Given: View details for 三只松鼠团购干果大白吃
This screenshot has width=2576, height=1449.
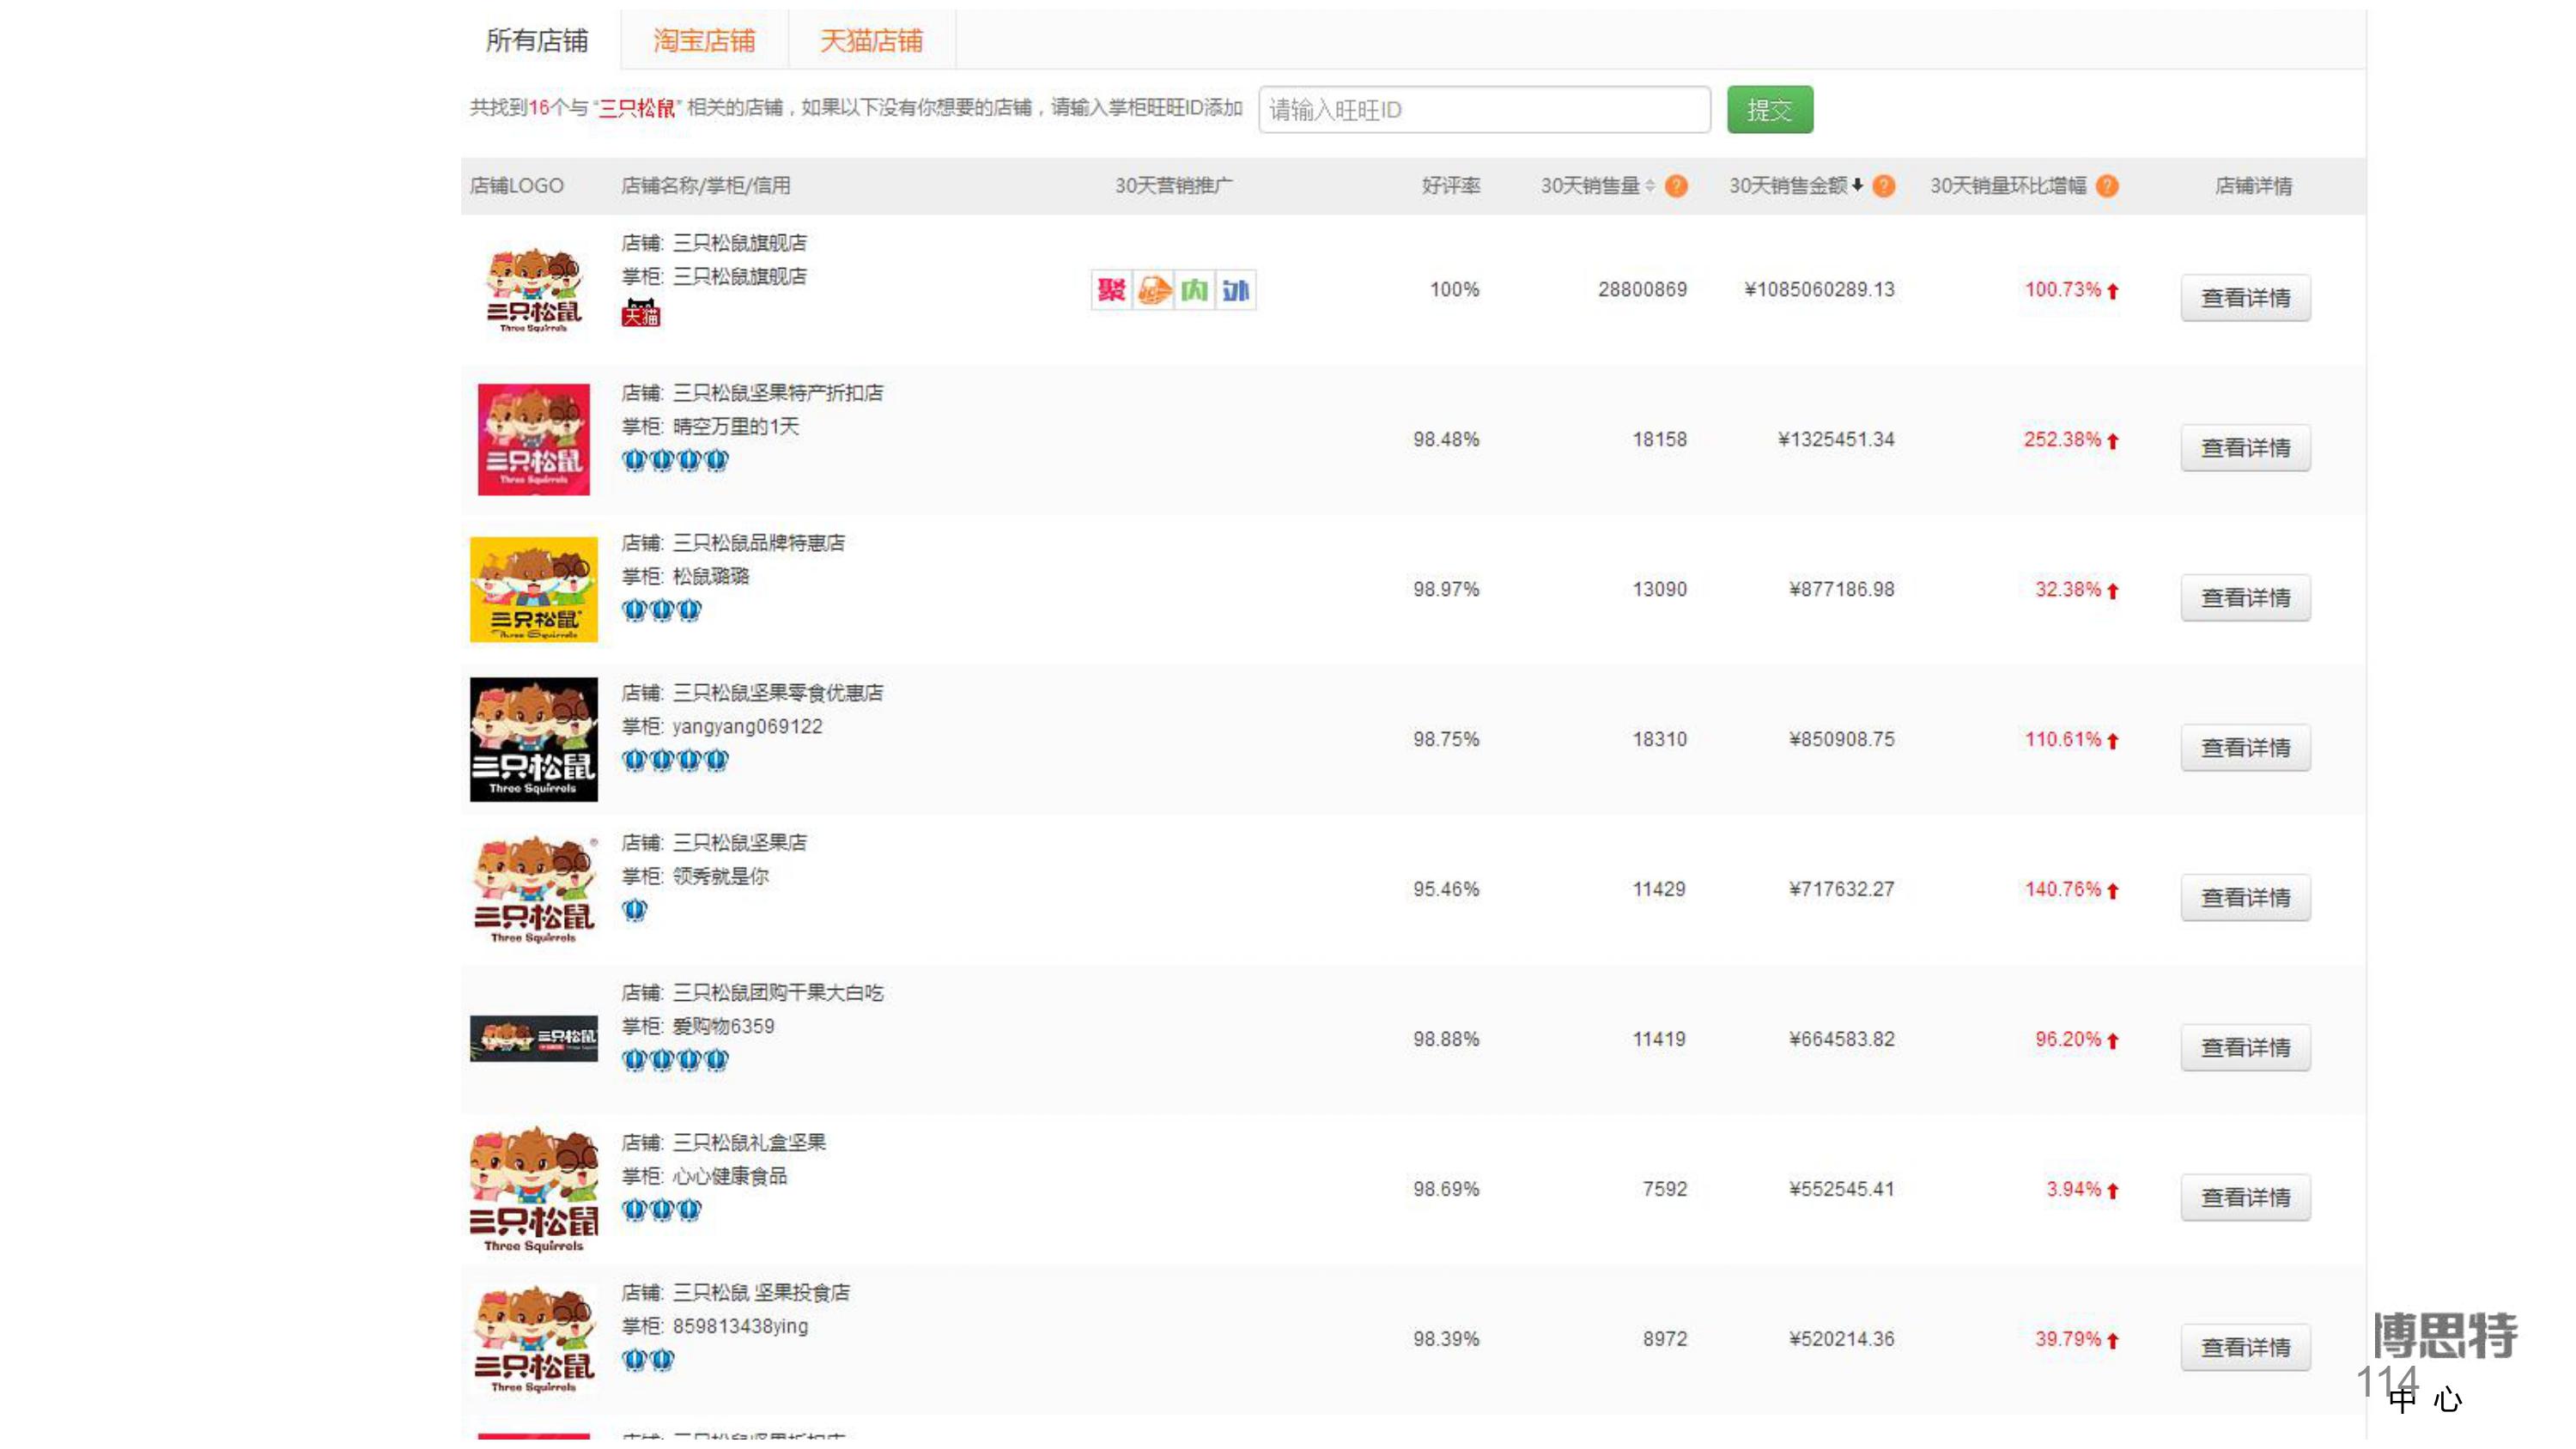Looking at the screenshot, I should (x=2245, y=1048).
